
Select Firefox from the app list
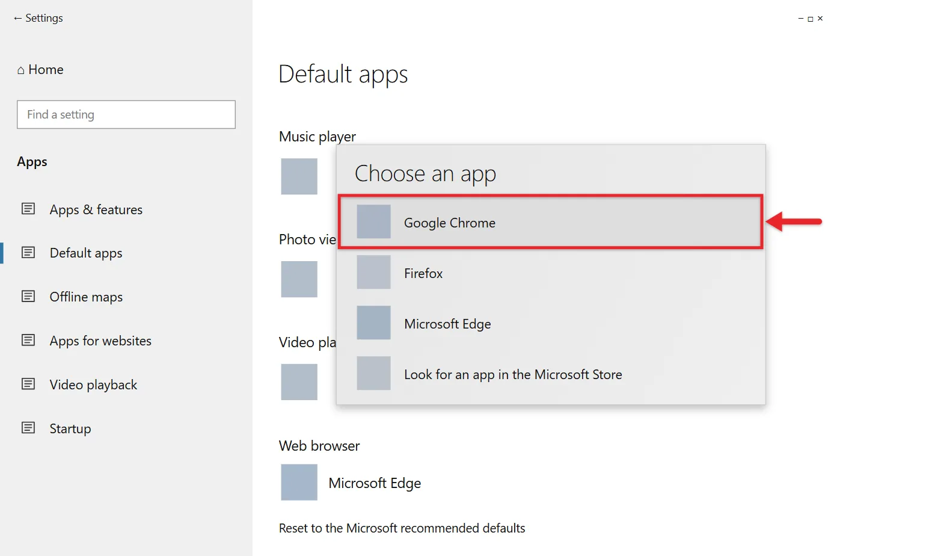coord(551,273)
